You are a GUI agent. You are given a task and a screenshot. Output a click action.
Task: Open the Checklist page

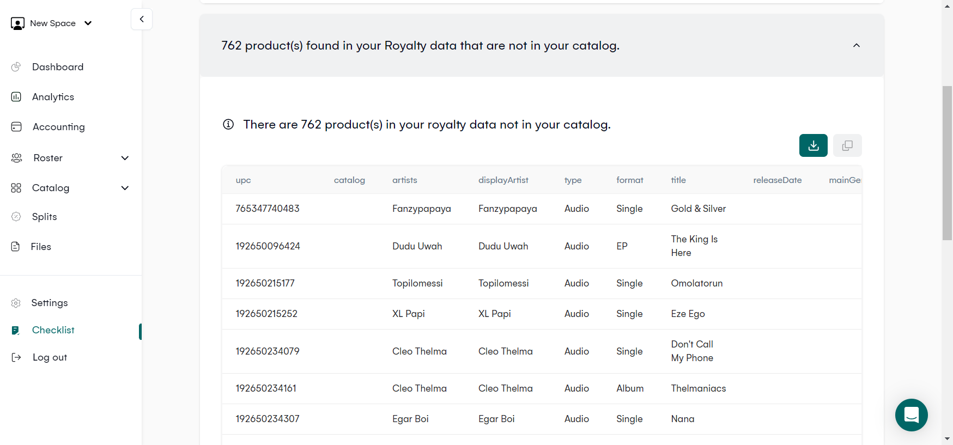pyautogui.click(x=53, y=330)
